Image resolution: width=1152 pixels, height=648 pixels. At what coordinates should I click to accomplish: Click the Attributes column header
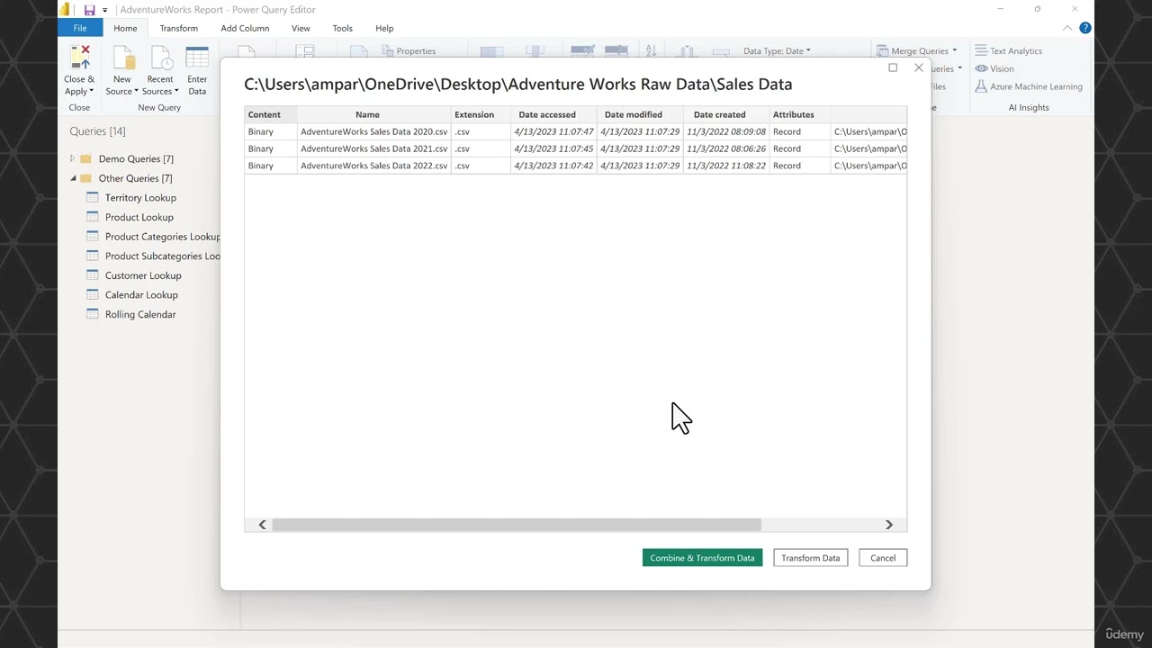tap(800, 114)
